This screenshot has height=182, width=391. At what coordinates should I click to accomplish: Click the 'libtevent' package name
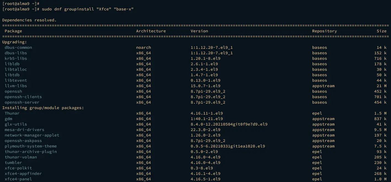click(x=16, y=80)
